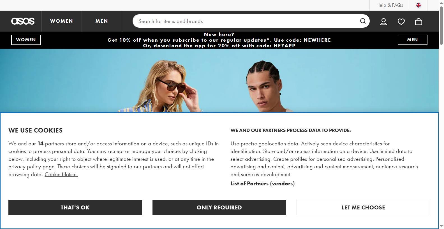Image resolution: width=444 pixels, height=229 pixels.
Task: Click the page vertical scrollbar thumb
Action: 441,25
